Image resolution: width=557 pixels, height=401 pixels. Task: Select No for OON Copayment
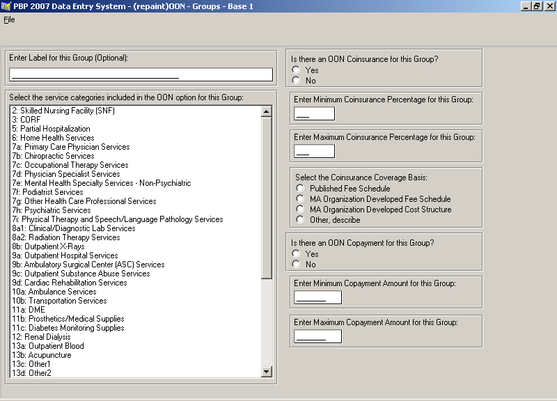[296, 265]
